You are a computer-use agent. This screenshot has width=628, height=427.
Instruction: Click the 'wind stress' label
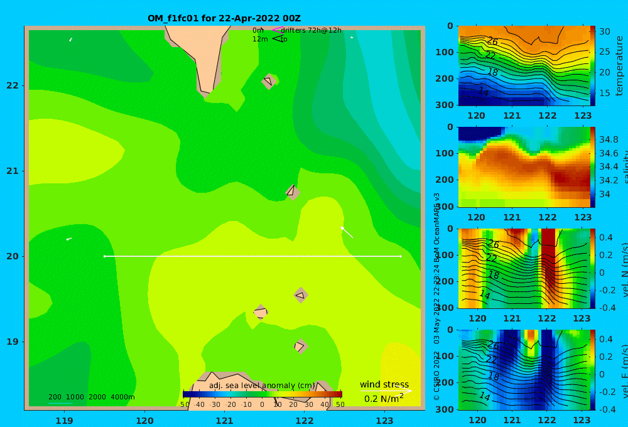pyautogui.click(x=384, y=384)
